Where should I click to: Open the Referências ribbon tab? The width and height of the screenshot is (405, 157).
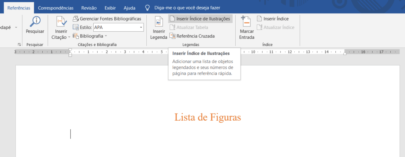[19, 8]
